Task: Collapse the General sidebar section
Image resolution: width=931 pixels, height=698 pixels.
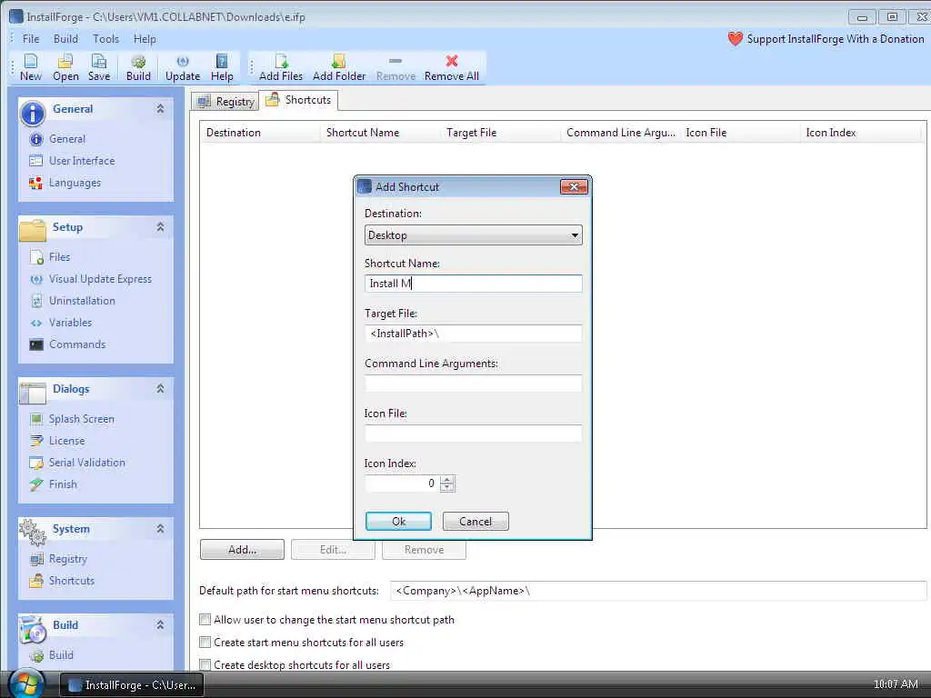Action: 160,109
